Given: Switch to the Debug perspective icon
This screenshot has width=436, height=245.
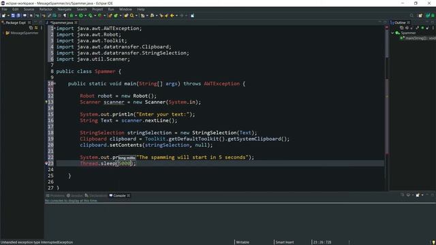Looking at the screenshot, I should point(433,16).
